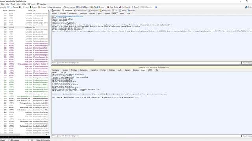This screenshot has height=141, width=252.
Task: Click the Tearoff toolbar icon
Action: 132,7
